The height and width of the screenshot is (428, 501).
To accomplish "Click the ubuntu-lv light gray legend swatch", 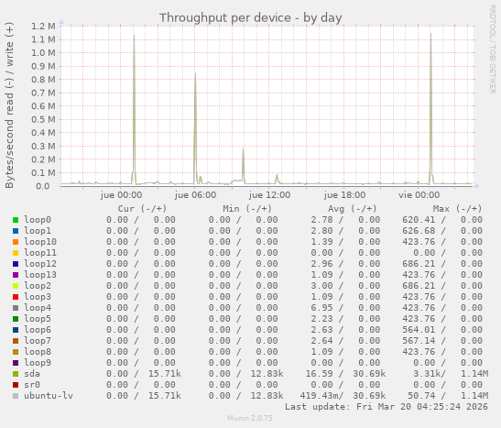I will click(x=16, y=396).
